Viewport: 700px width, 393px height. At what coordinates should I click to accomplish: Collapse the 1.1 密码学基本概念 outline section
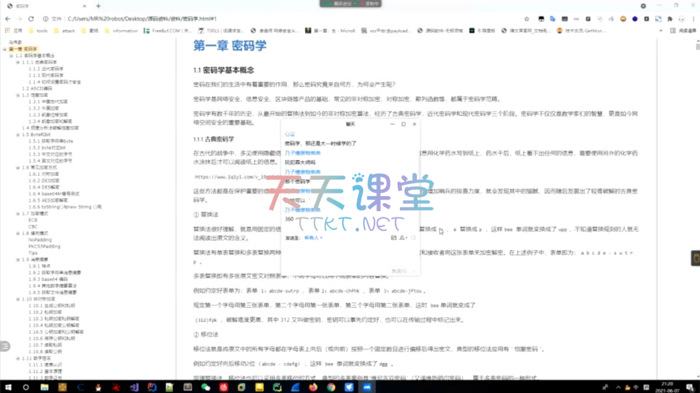point(11,55)
